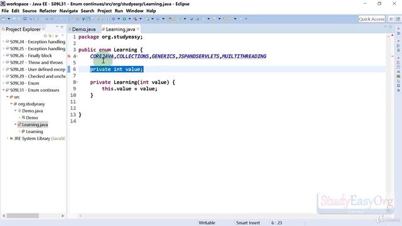Image resolution: width=402 pixels, height=226 pixels.
Task: Open the Java EE perspective icon
Action: pos(398,19)
